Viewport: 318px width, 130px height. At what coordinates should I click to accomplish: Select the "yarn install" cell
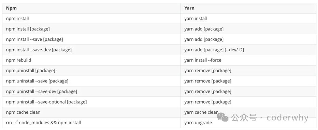pyautogui.click(x=249, y=19)
